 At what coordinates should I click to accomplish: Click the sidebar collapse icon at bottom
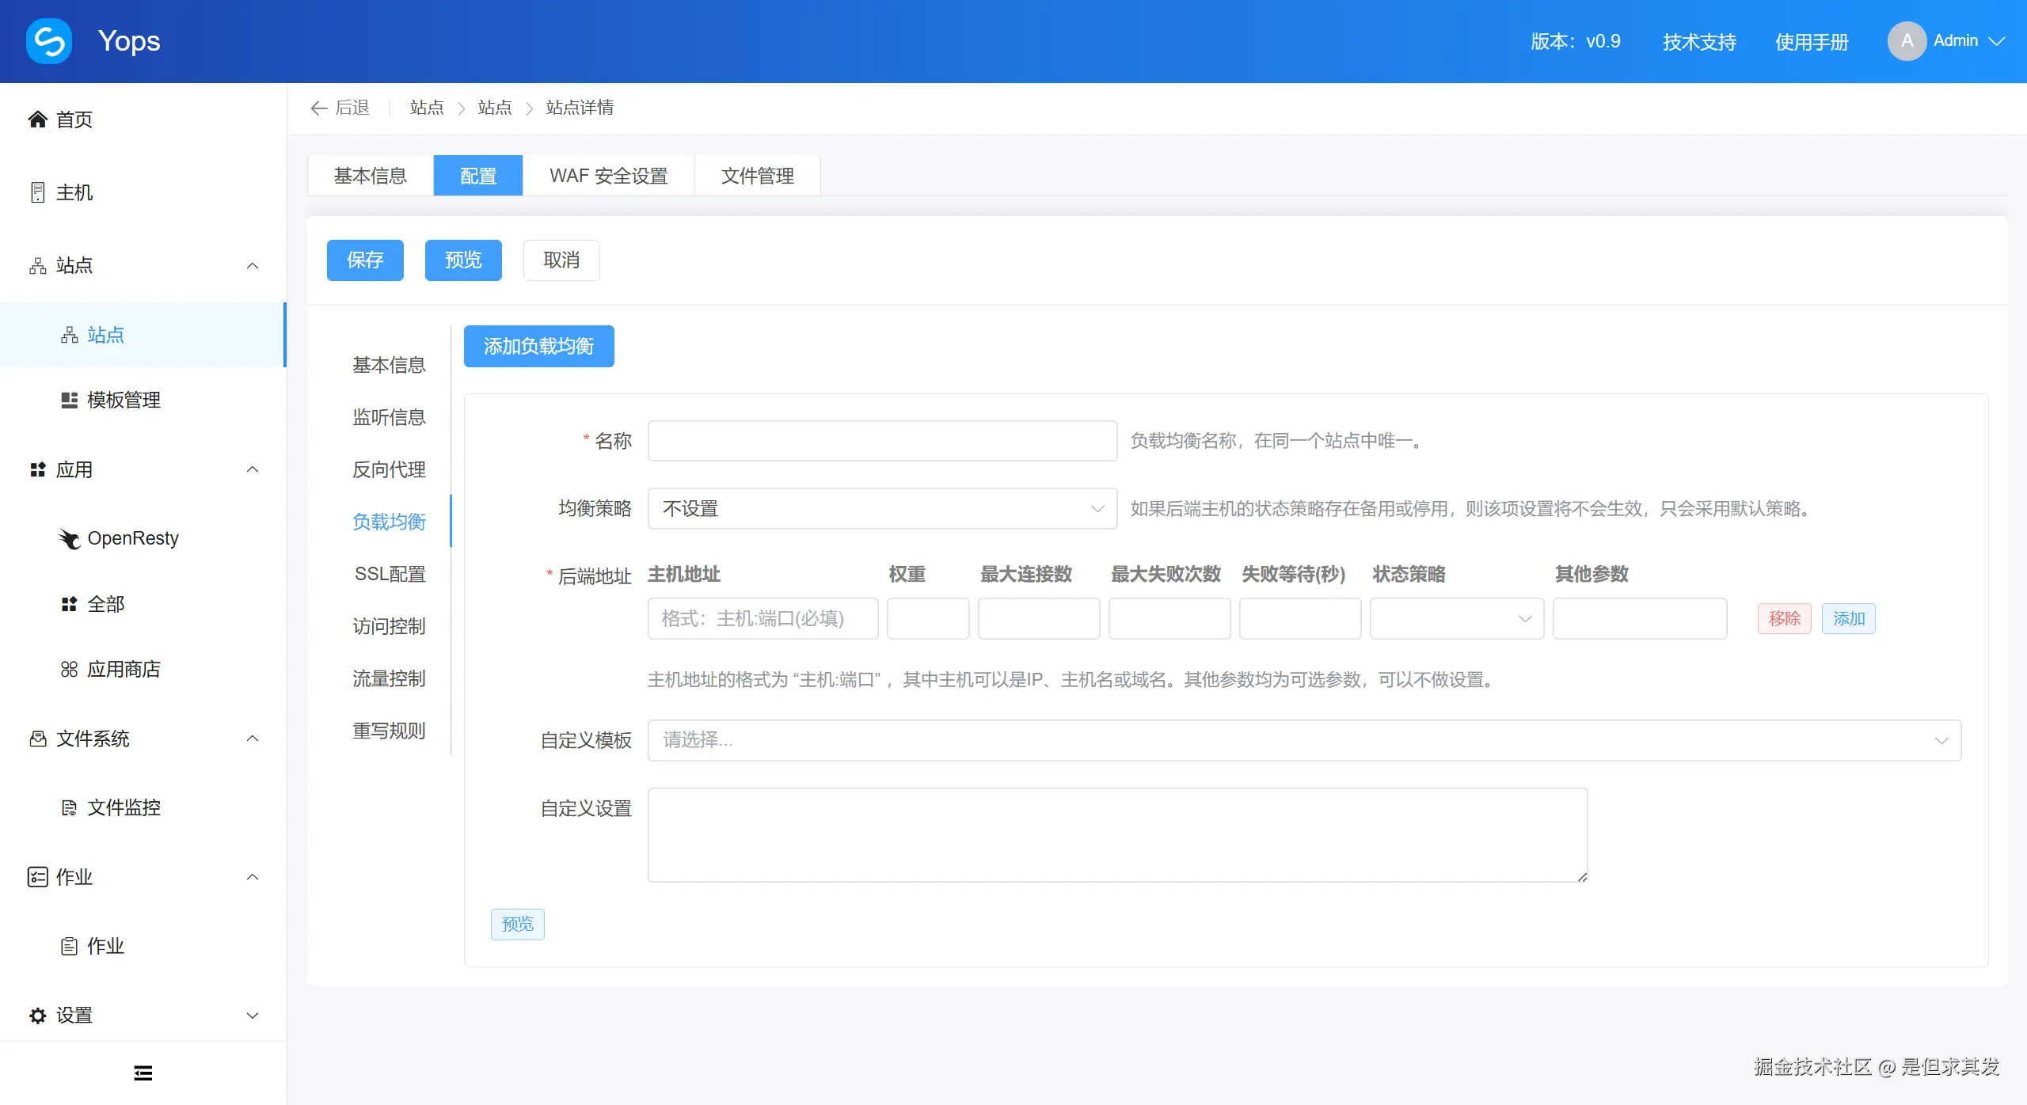(143, 1073)
